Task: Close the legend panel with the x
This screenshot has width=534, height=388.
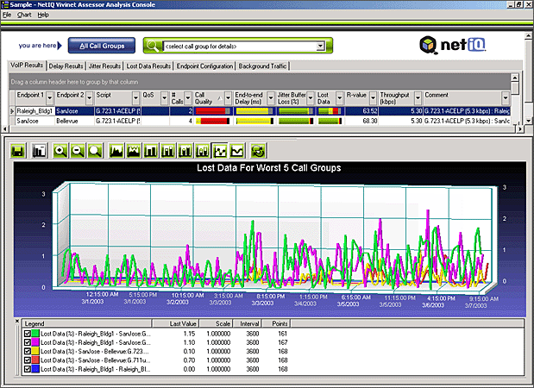Action: pos(17,321)
